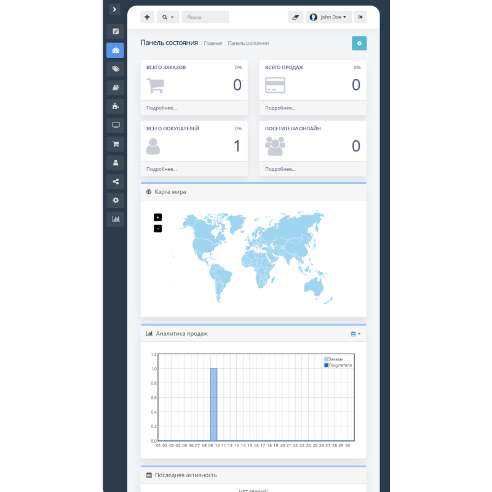Open the Dashboard gauge icon in sidebar
492x492 pixels.
[115, 50]
